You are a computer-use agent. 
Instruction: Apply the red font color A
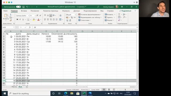38,19
